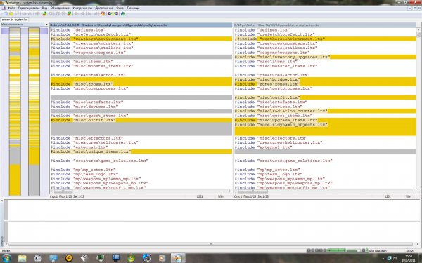Viewport: 422px width, 263px height.
Task: Click the system tray clock
Action: tap(409, 258)
